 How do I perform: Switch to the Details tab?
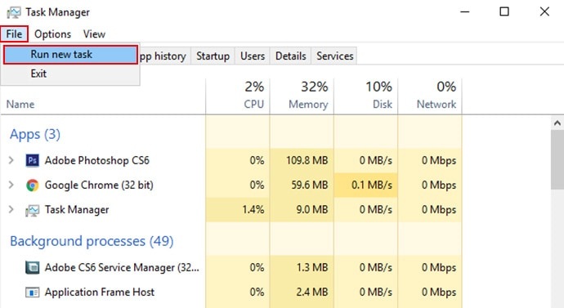click(291, 56)
